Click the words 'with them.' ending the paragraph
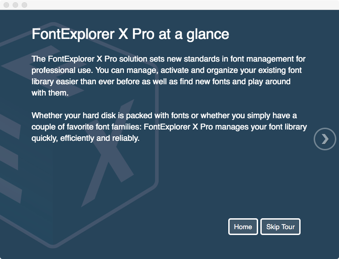The width and height of the screenshot is (339, 259). tap(50, 93)
